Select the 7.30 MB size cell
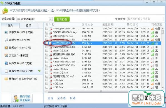Screen dimensions: 166x108 pos(86,54)
